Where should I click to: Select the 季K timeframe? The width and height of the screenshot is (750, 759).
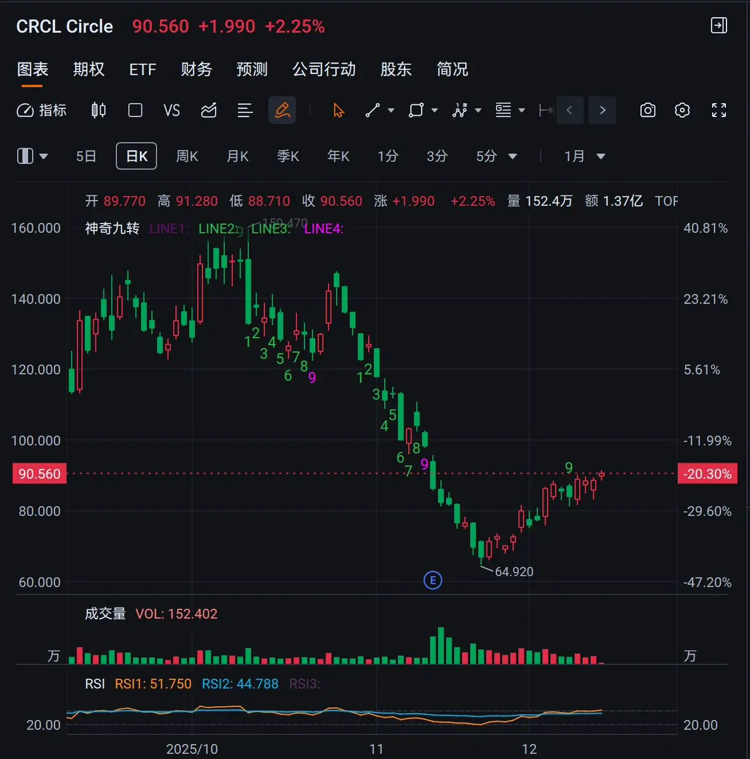(x=288, y=156)
